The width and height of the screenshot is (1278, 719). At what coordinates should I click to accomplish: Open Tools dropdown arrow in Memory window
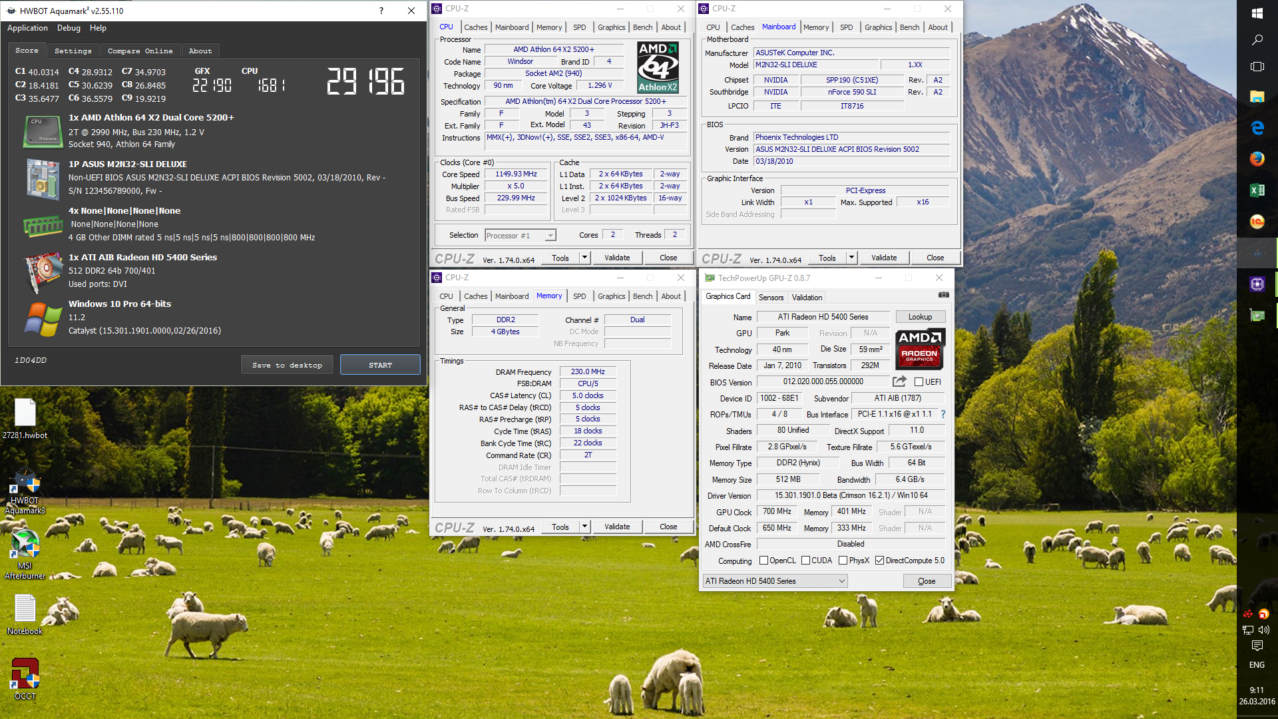(x=584, y=527)
